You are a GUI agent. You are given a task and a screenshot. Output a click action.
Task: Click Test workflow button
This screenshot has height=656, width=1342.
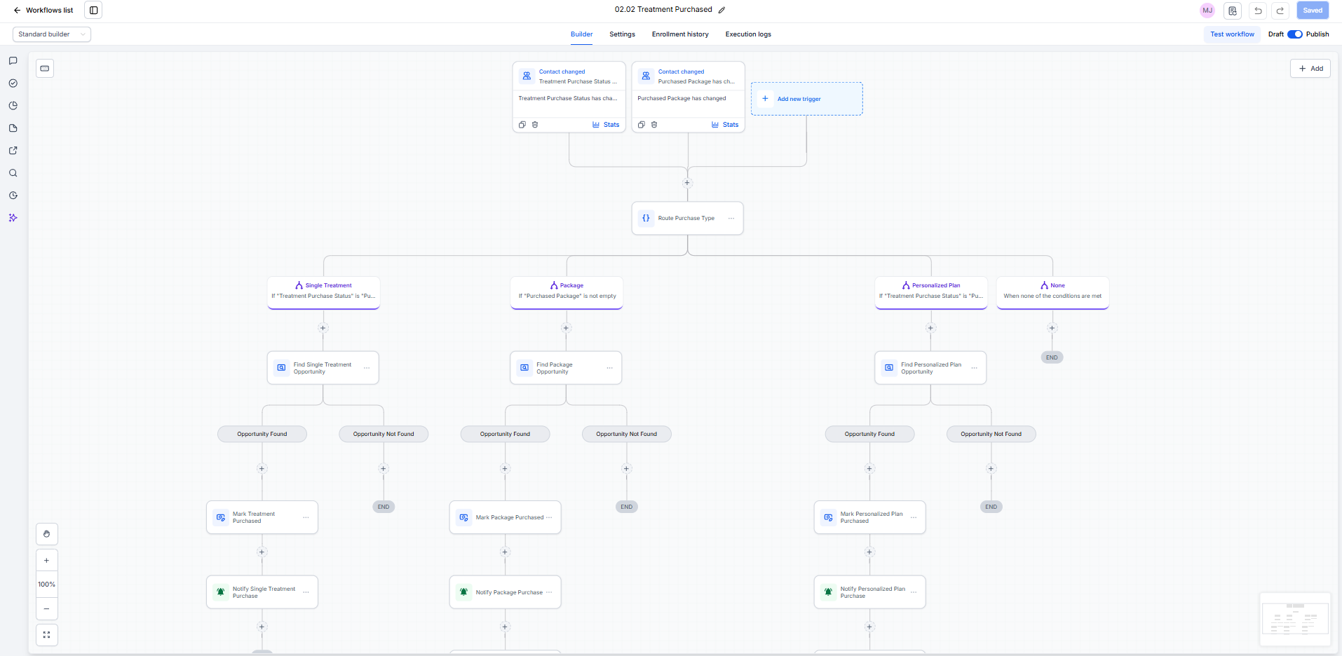click(1232, 34)
